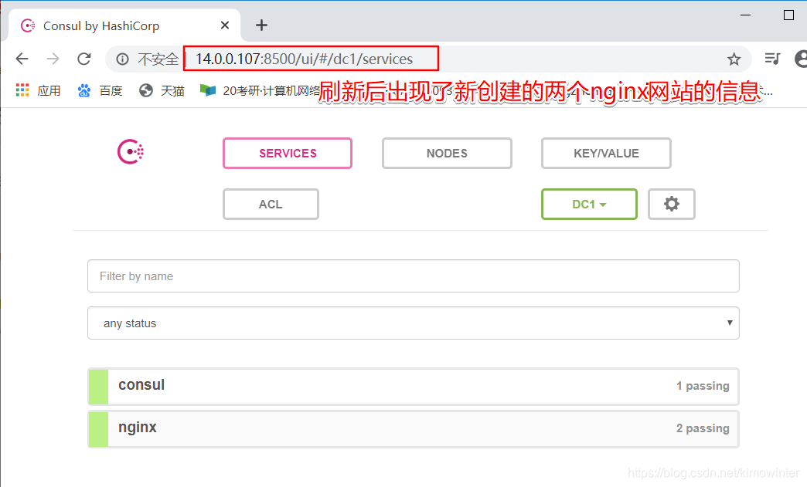Click the browser back arrow
Screen dimensions: 807x487
pyautogui.click(x=22, y=59)
